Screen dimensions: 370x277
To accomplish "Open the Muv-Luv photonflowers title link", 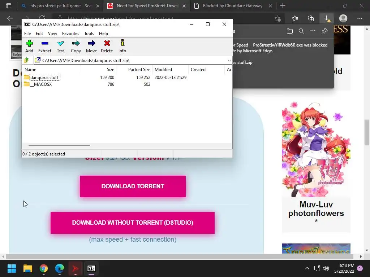I will click(x=316, y=209).
